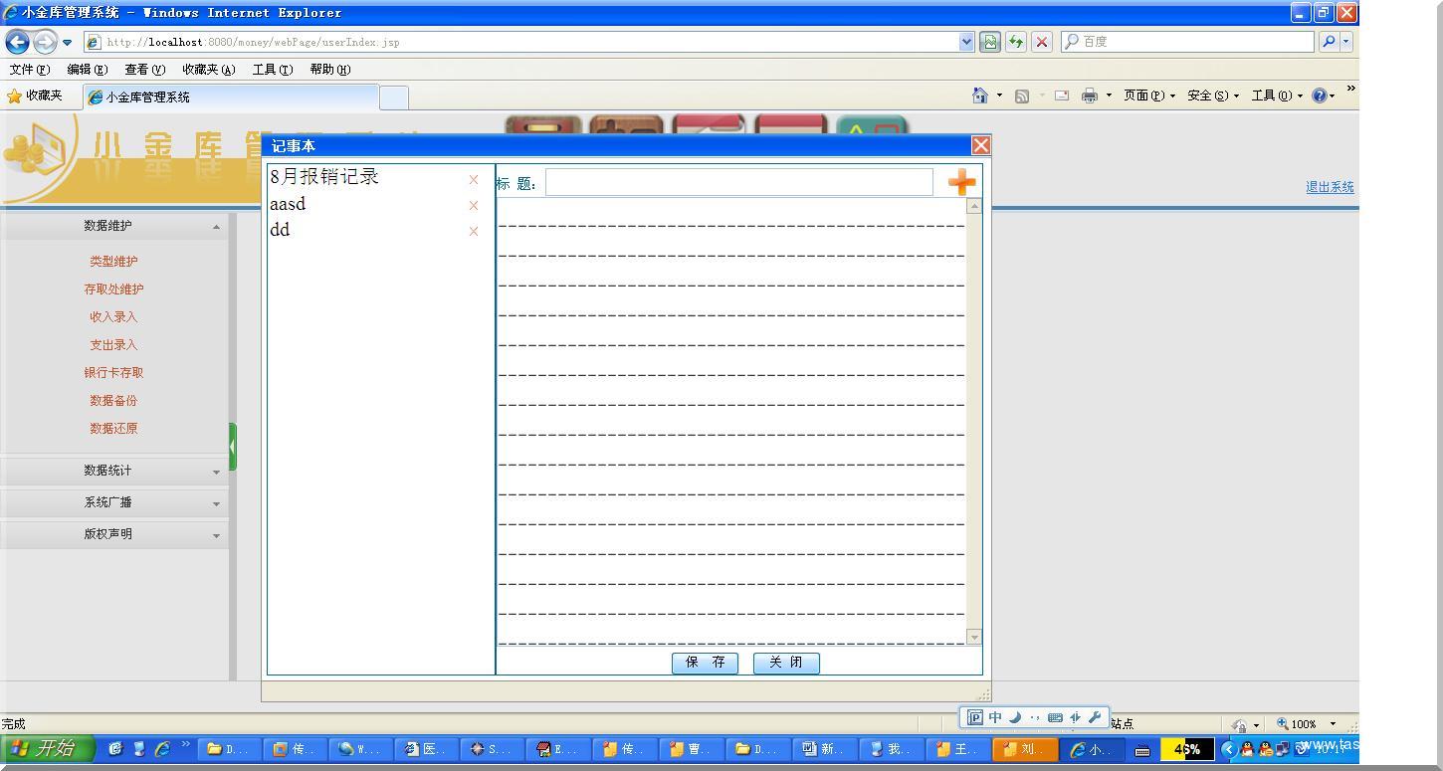Expand the 数据统计 sidebar section

pos(216,472)
